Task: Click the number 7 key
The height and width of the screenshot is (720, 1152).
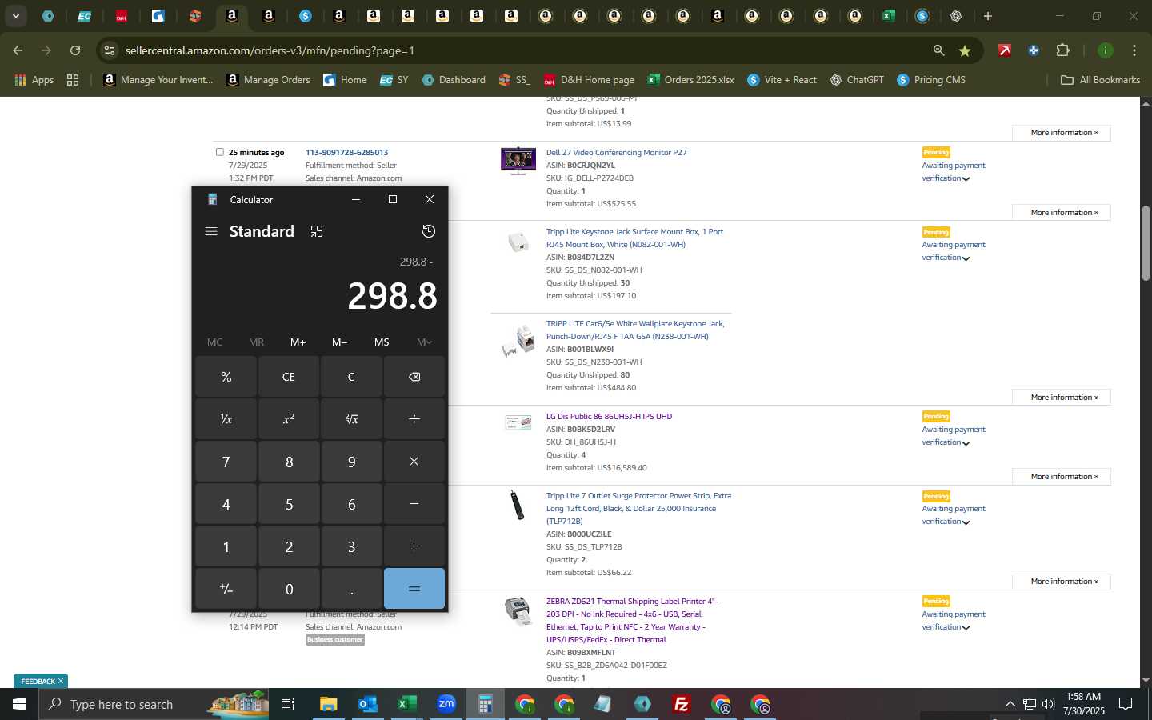Action: point(226,462)
